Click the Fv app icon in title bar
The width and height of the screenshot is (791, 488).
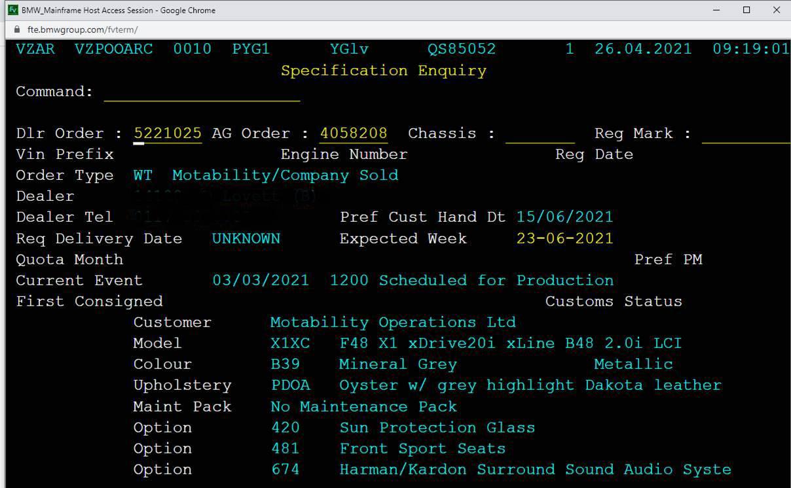click(x=12, y=10)
